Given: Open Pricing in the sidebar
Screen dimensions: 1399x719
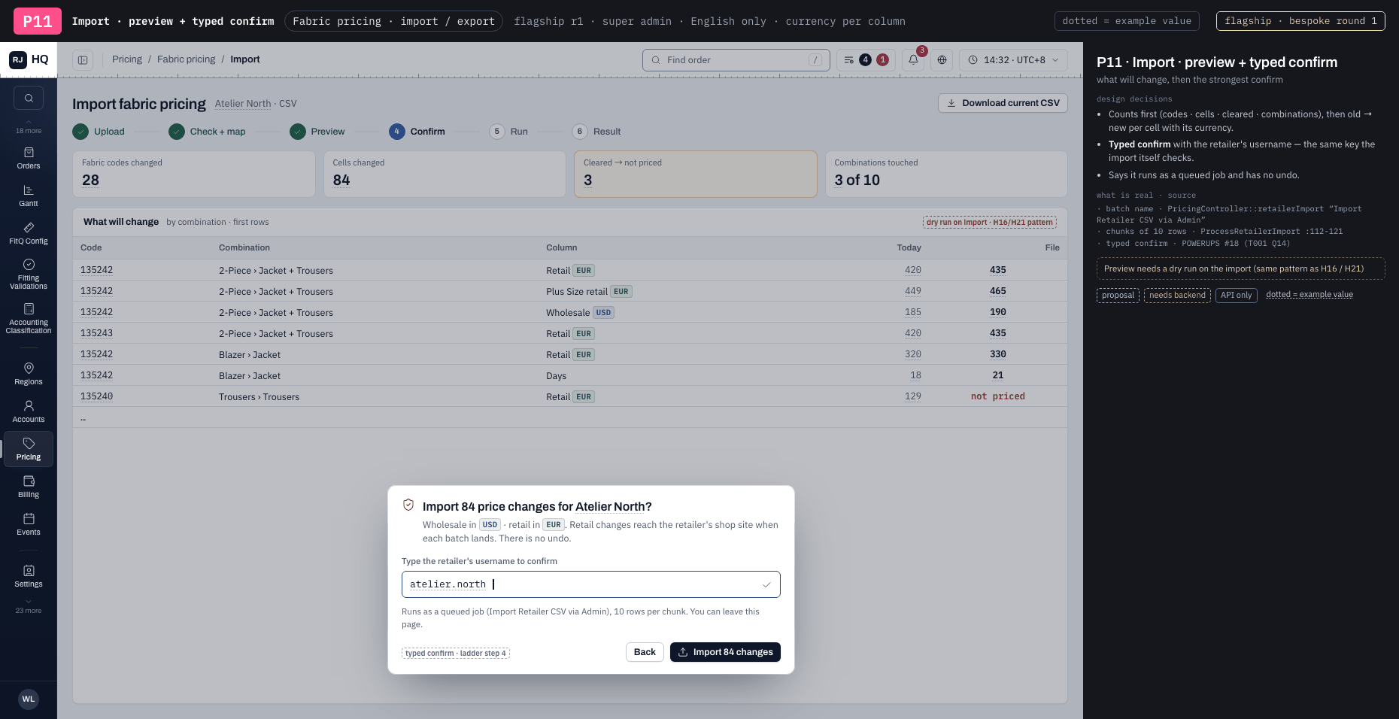Looking at the screenshot, I should (x=29, y=449).
